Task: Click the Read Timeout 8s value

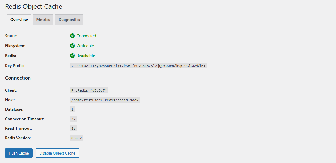Action: 73,128
